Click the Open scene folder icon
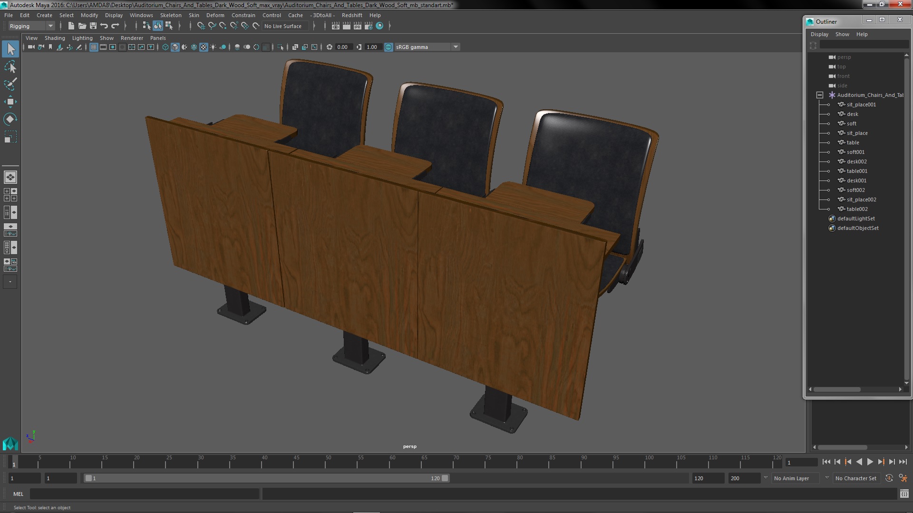This screenshot has height=513, width=913. (82, 26)
